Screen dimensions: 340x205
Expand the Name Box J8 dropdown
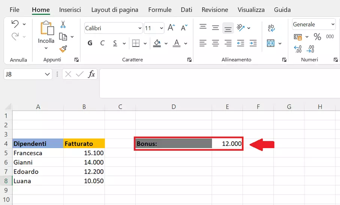point(47,74)
